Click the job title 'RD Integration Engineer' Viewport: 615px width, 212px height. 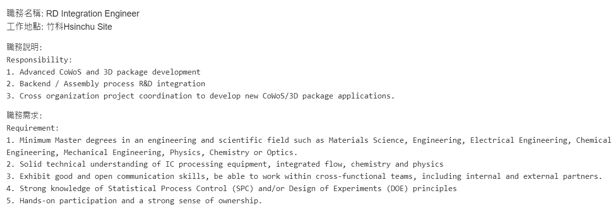coord(93,14)
